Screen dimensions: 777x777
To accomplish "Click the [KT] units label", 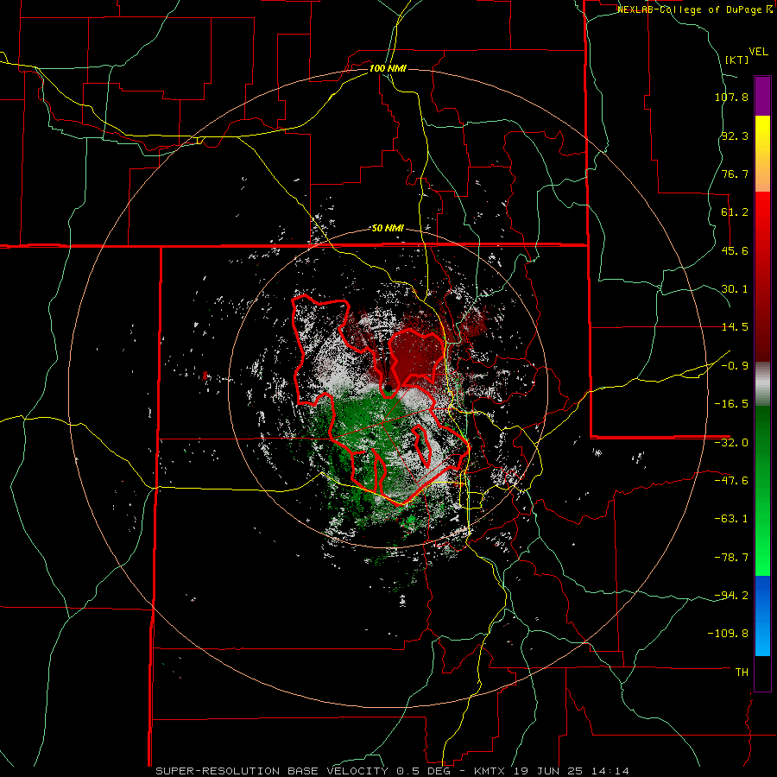I will click(736, 60).
